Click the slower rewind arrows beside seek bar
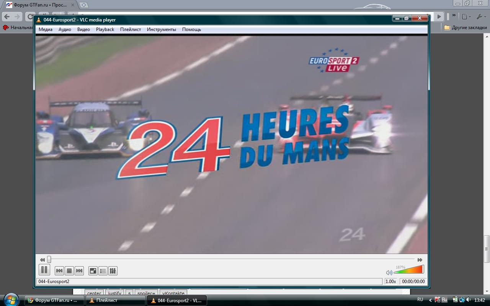 [42, 260]
